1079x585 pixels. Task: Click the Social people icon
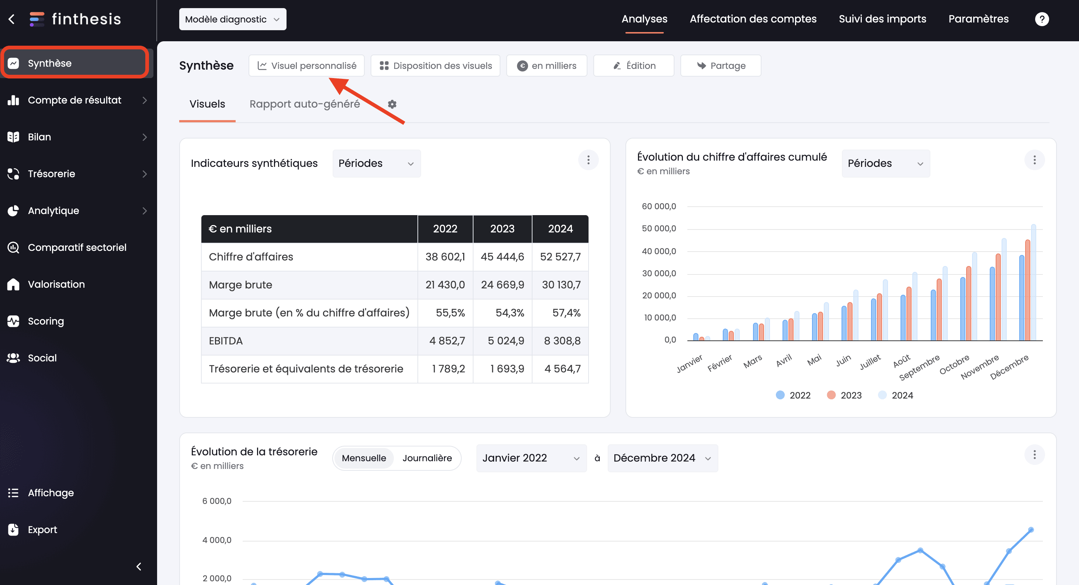(13, 358)
